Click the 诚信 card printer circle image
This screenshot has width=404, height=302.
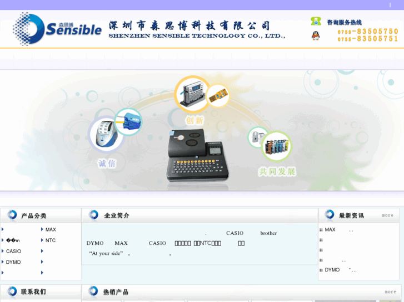pos(106,135)
